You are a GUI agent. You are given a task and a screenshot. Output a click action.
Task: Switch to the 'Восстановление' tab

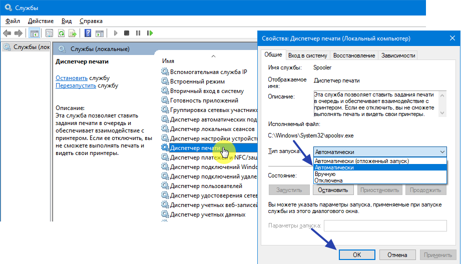point(354,55)
